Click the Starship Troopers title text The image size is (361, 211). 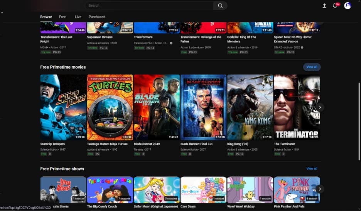point(52,144)
